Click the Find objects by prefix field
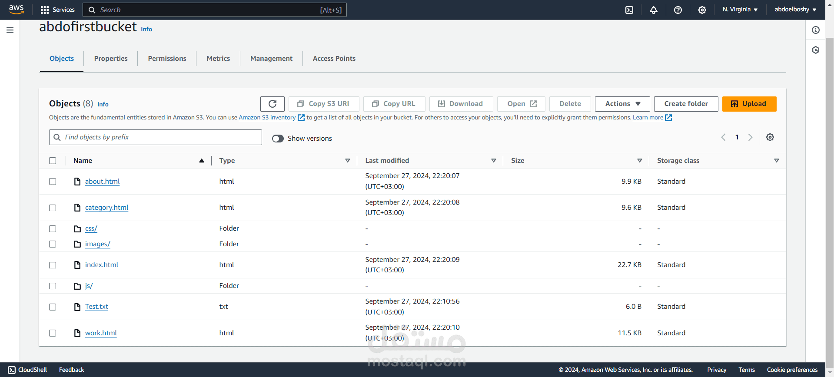Viewport: 834px width, 377px height. [x=156, y=137]
